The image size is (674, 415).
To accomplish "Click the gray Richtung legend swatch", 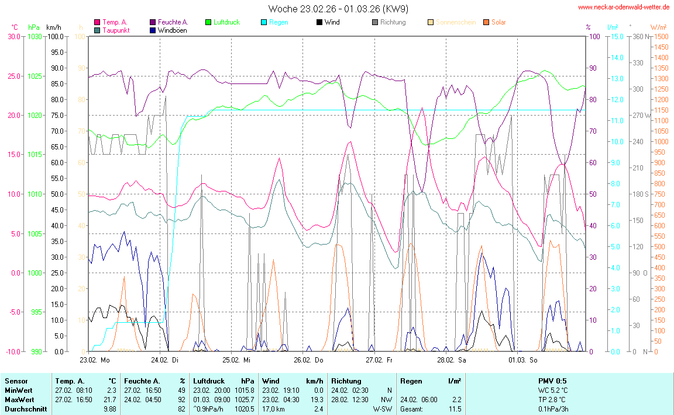I will (375, 23).
